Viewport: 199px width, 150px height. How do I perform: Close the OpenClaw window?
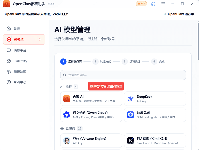pos(192,4)
